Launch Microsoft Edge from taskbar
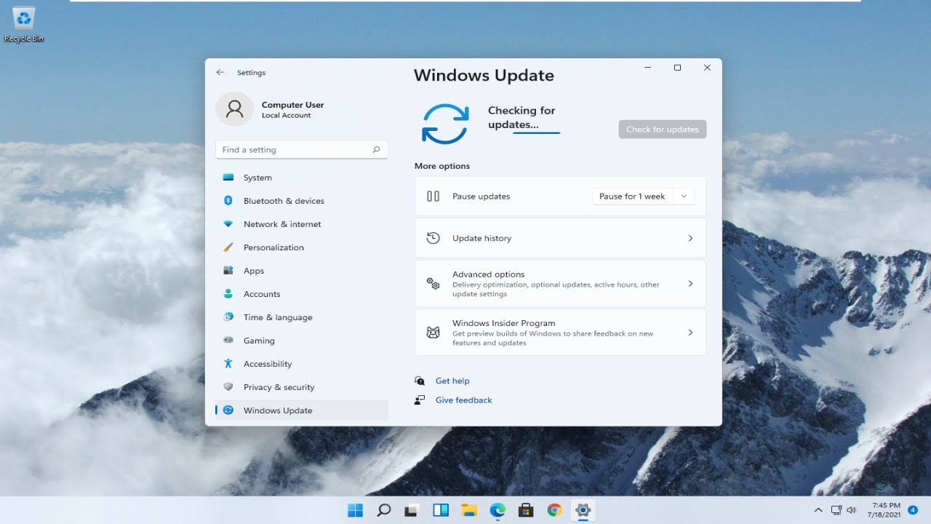The height and width of the screenshot is (524, 931). pyautogui.click(x=498, y=510)
